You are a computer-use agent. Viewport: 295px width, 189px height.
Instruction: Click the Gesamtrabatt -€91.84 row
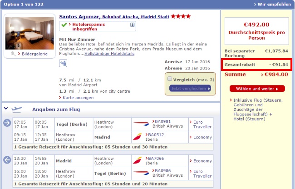(x=256, y=65)
